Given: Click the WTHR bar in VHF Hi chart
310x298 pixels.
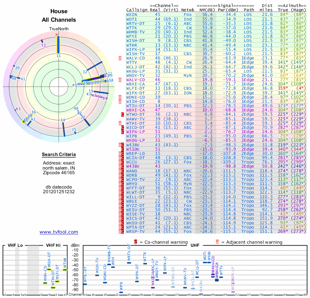Looking at the screenshot, I should click(x=65, y=270).
